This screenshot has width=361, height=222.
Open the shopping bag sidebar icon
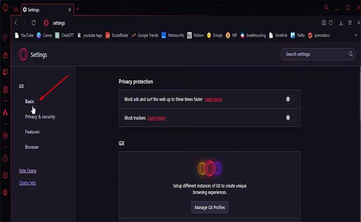pos(5,55)
